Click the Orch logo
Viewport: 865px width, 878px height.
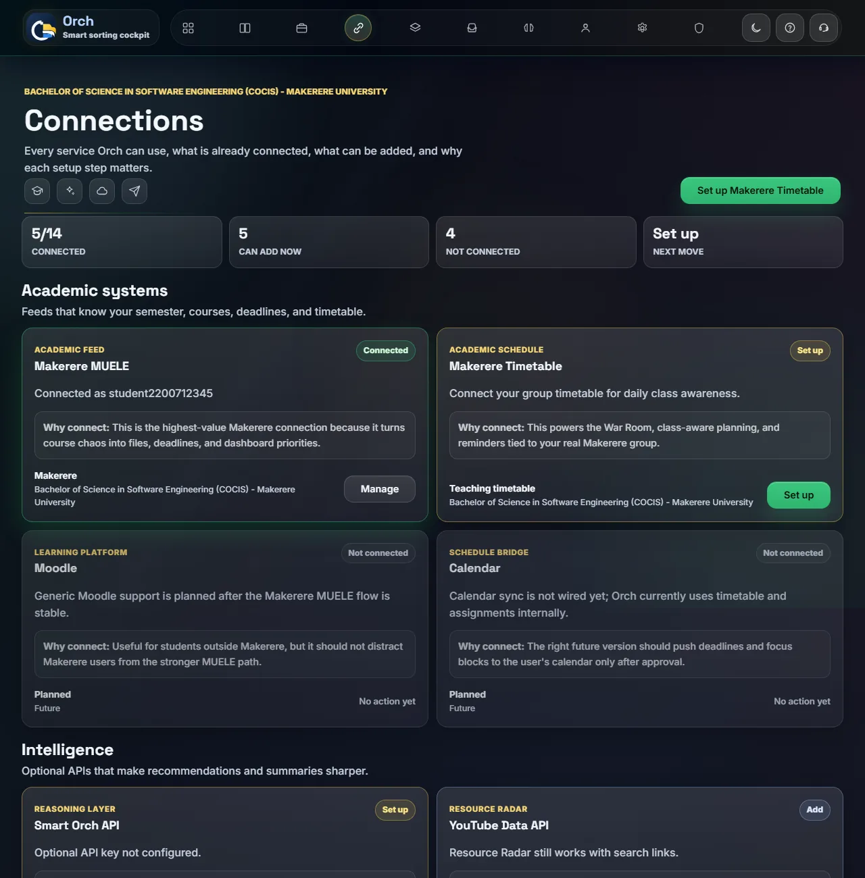tap(91, 28)
